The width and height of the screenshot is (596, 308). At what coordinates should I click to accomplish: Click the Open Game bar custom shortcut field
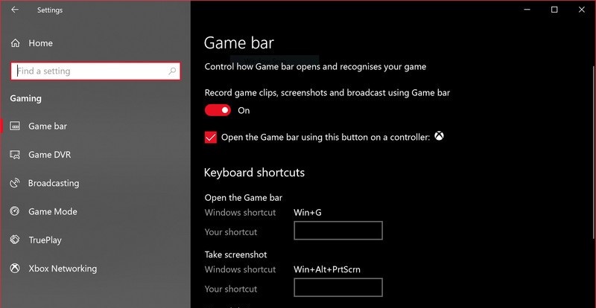point(338,231)
